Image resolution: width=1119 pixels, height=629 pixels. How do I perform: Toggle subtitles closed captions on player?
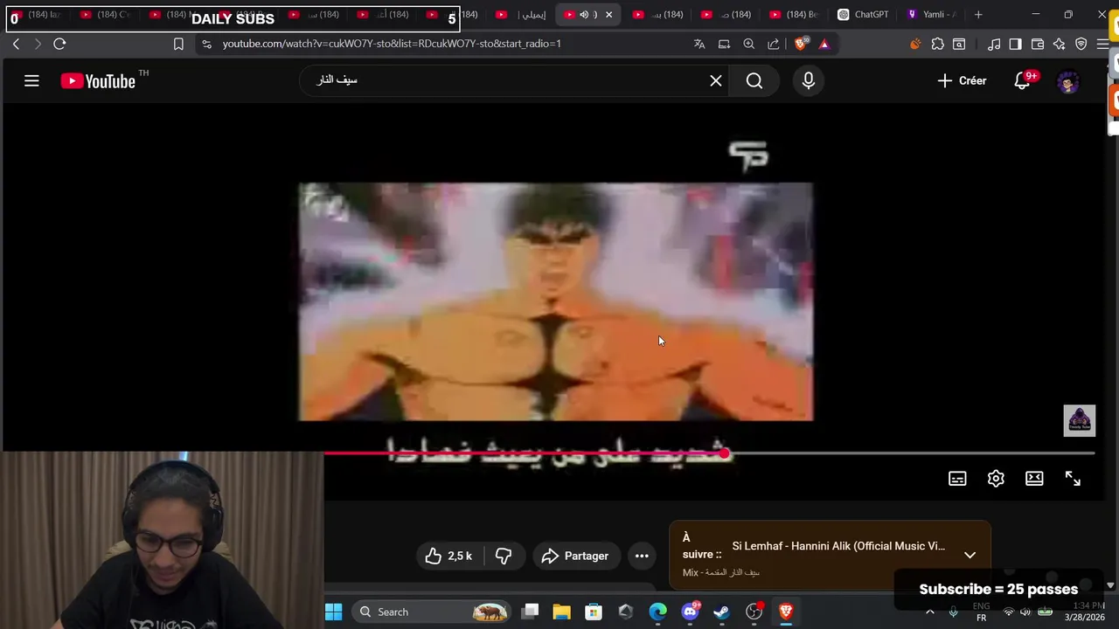(x=957, y=479)
